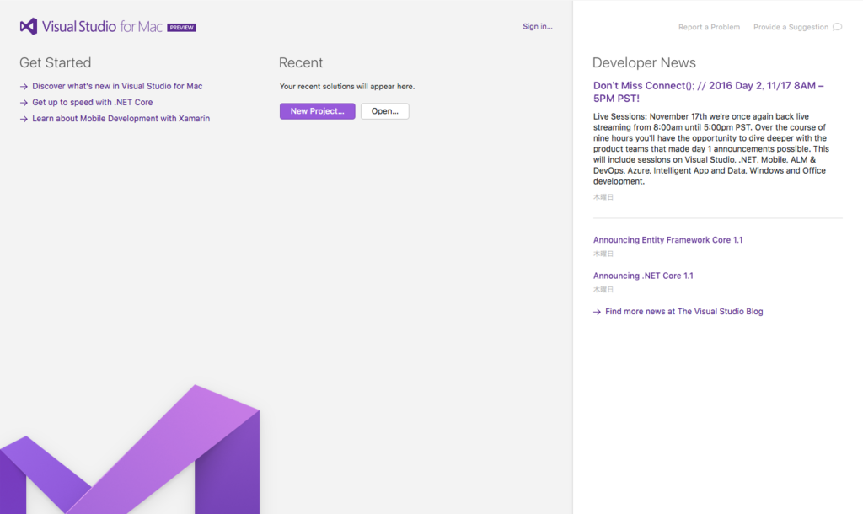This screenshot has height=514, width=863.
Task: Click the Get Started heading
Action: pos(55,62)
